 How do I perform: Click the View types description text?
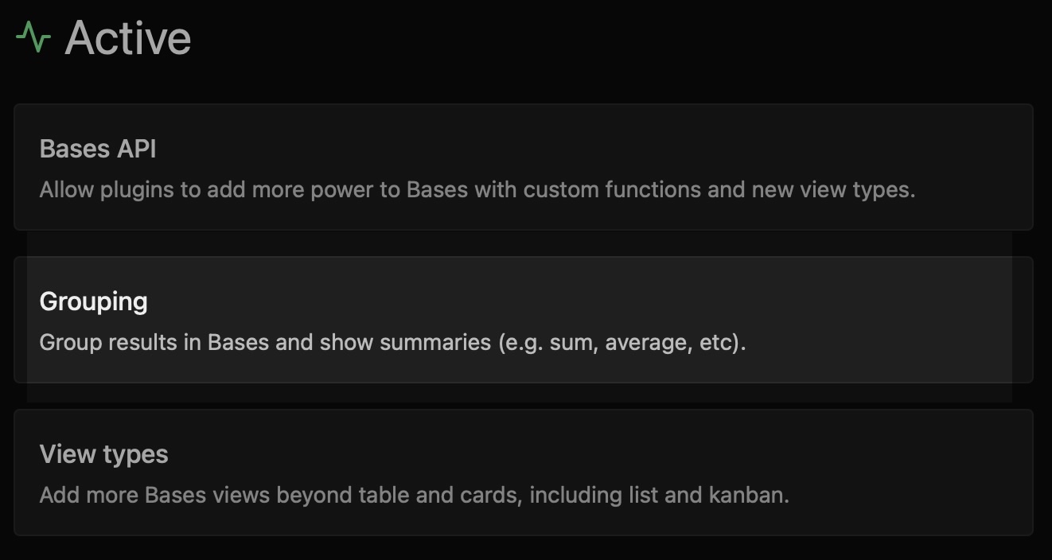click(x=414, y=496)
